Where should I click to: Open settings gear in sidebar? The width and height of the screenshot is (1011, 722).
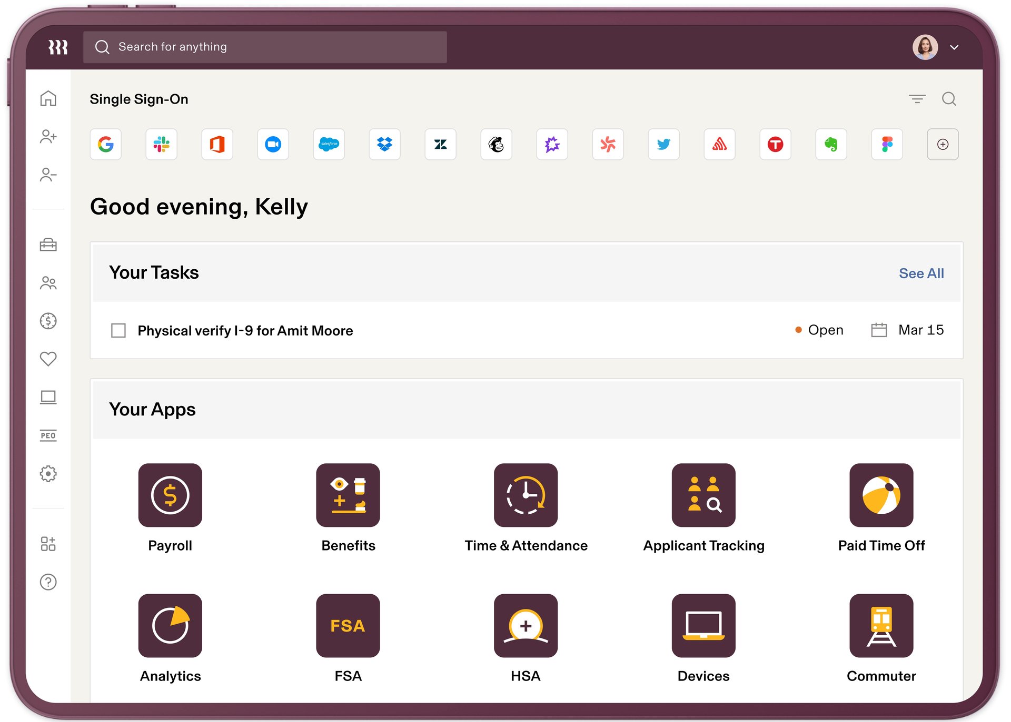pyautogui.click(x=48, y=474)
